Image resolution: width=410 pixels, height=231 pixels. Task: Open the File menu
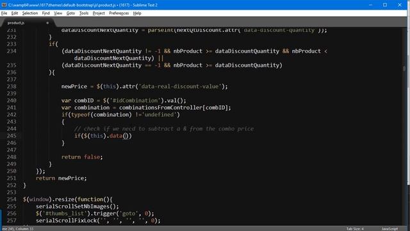pos(4,13)
